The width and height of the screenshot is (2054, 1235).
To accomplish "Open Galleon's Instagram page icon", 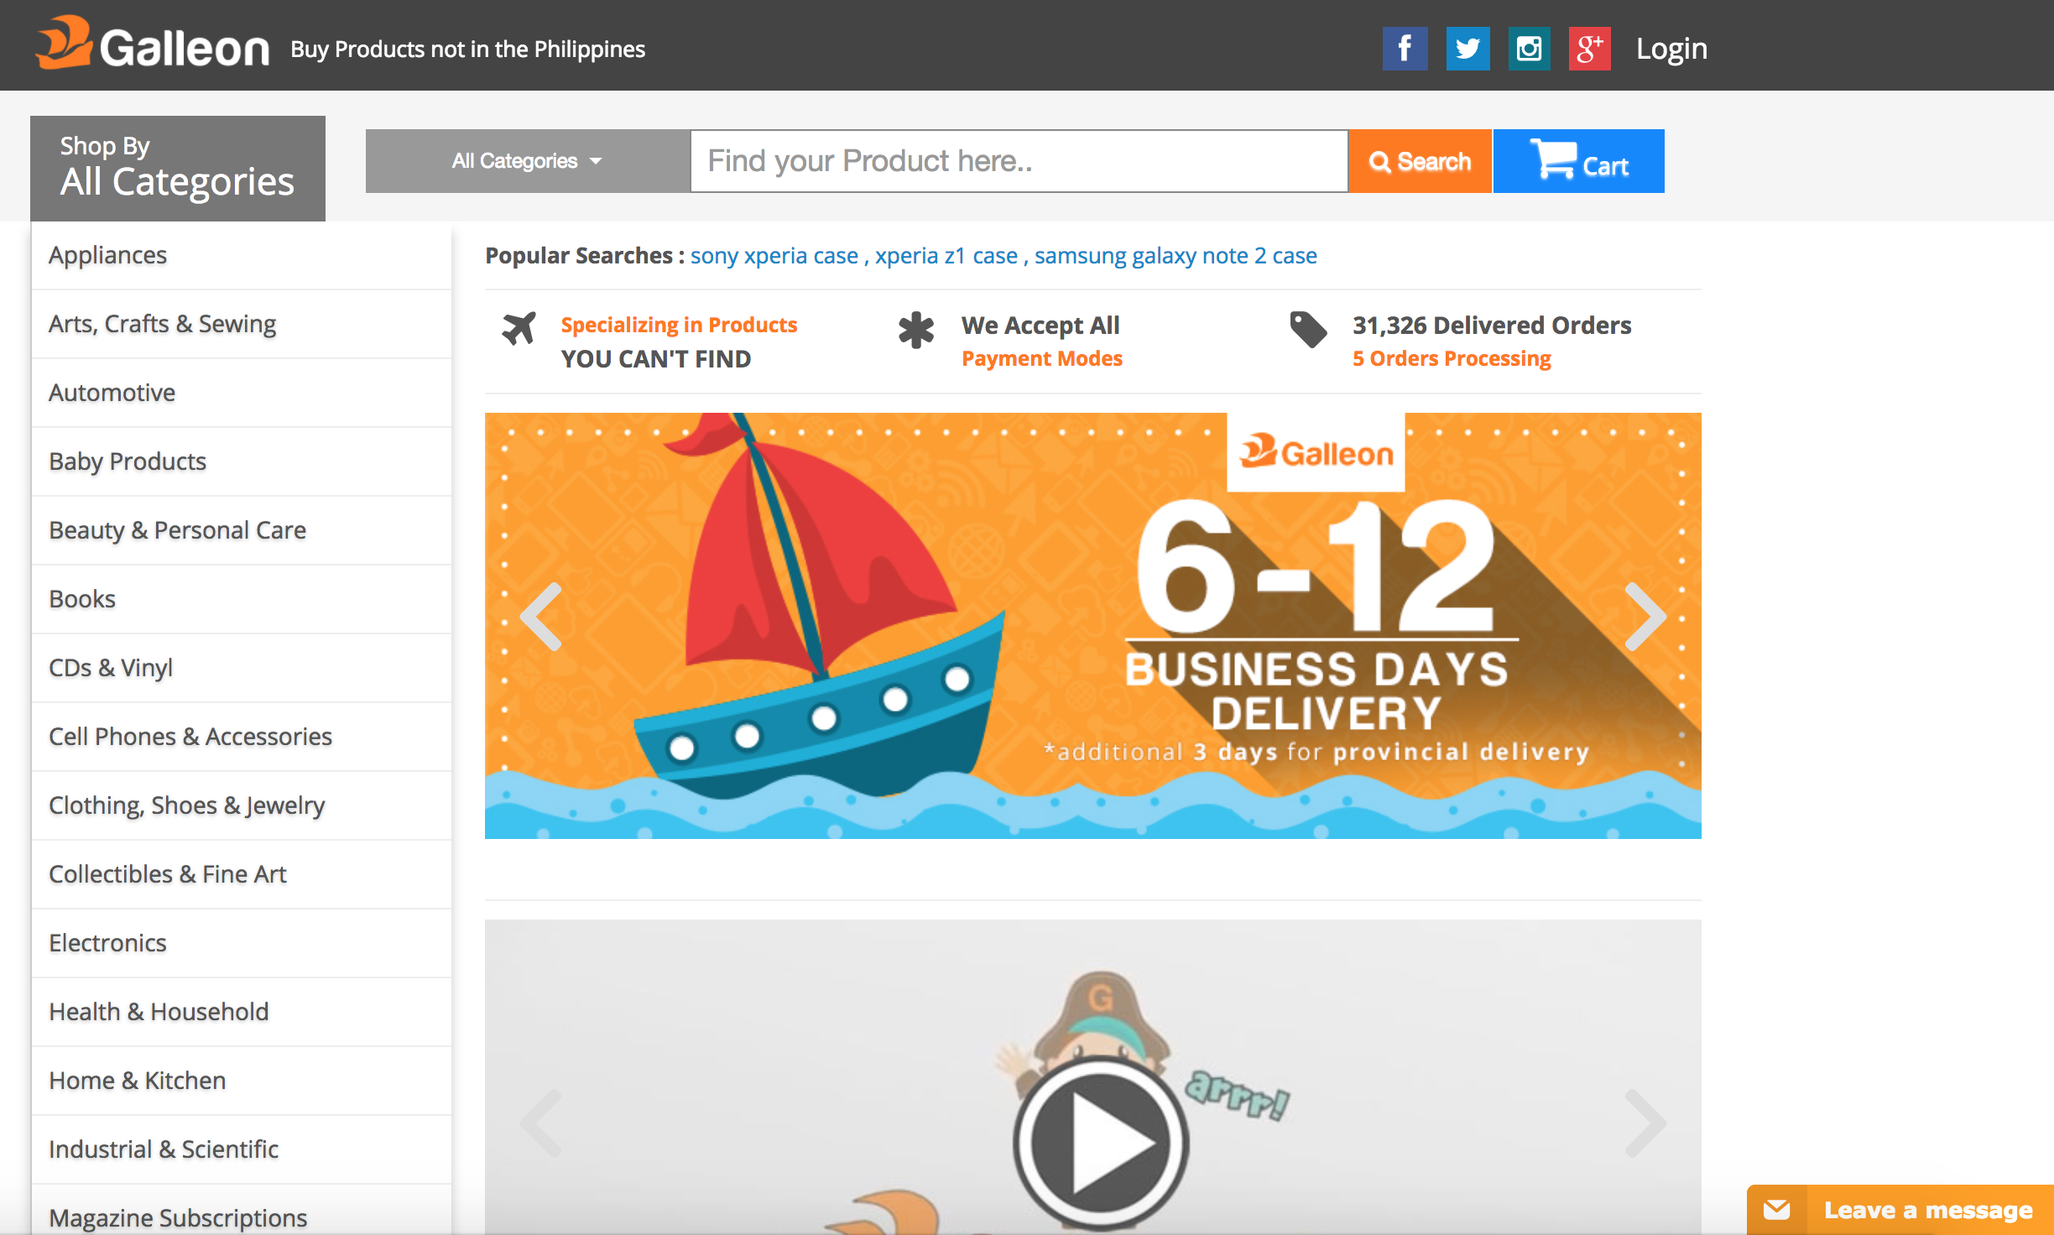I will (1529, 49).
